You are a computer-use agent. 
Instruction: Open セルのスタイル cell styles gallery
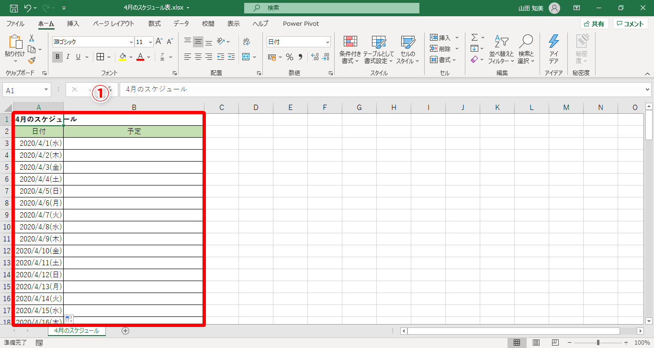click(407, 50)
